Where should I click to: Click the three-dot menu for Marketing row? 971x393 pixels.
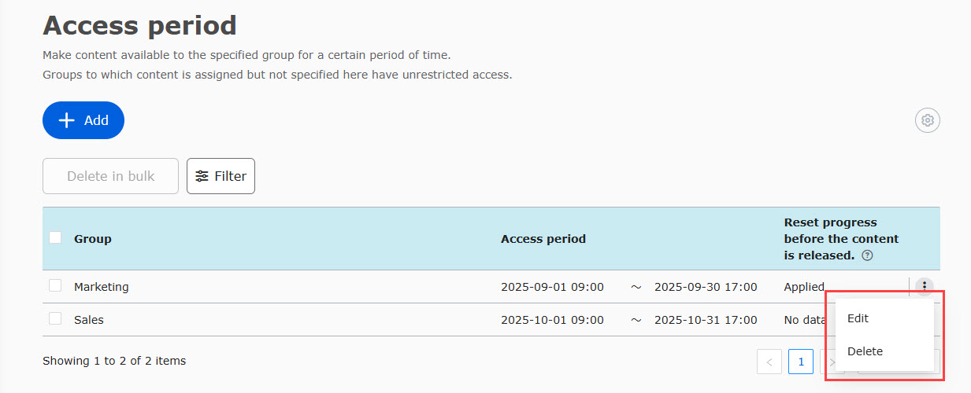coord(925,287)
